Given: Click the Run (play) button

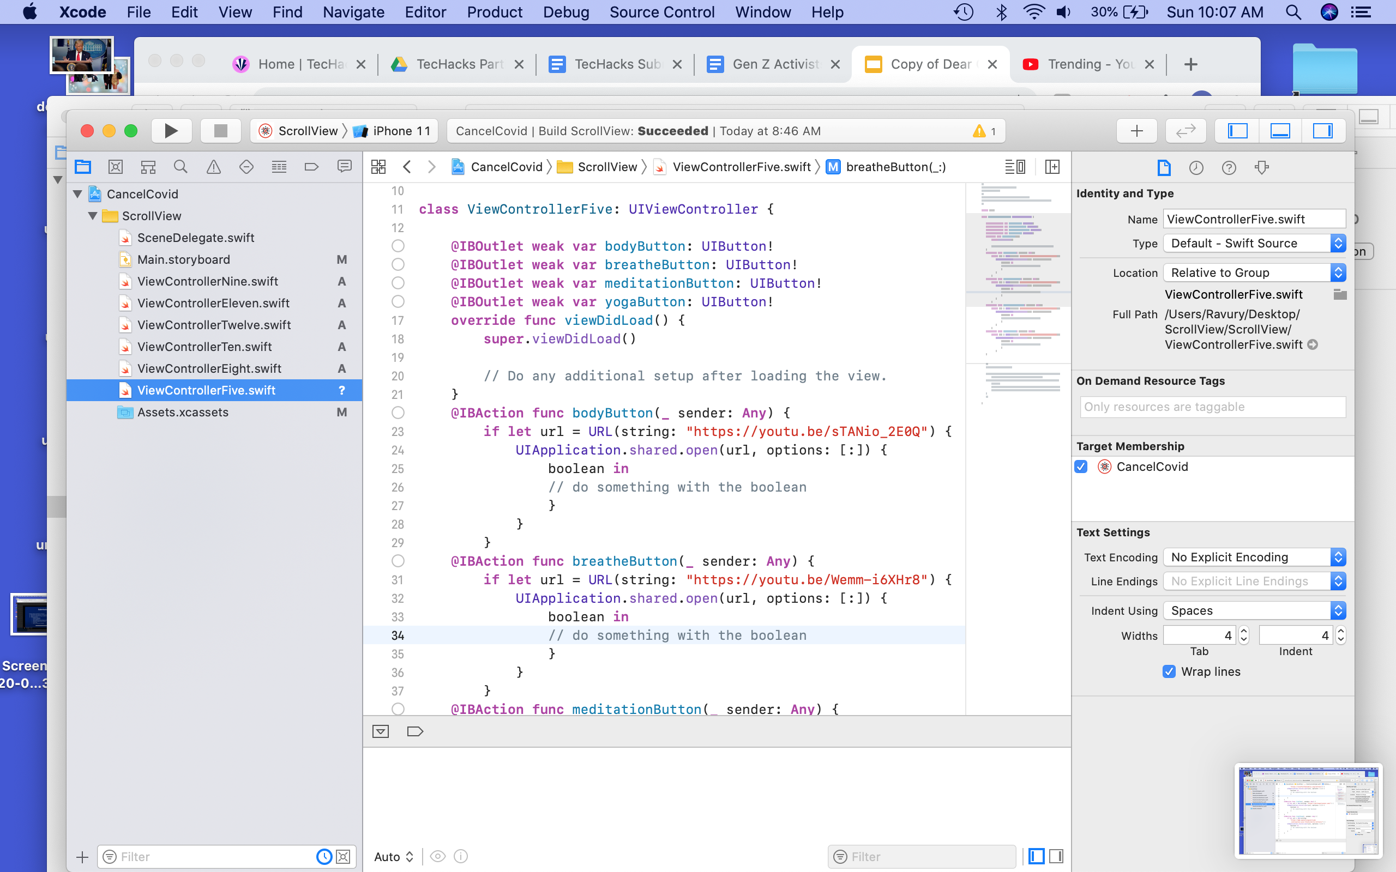Looking at the screenshot, I should pyautogui.click(x=171, y=131).
